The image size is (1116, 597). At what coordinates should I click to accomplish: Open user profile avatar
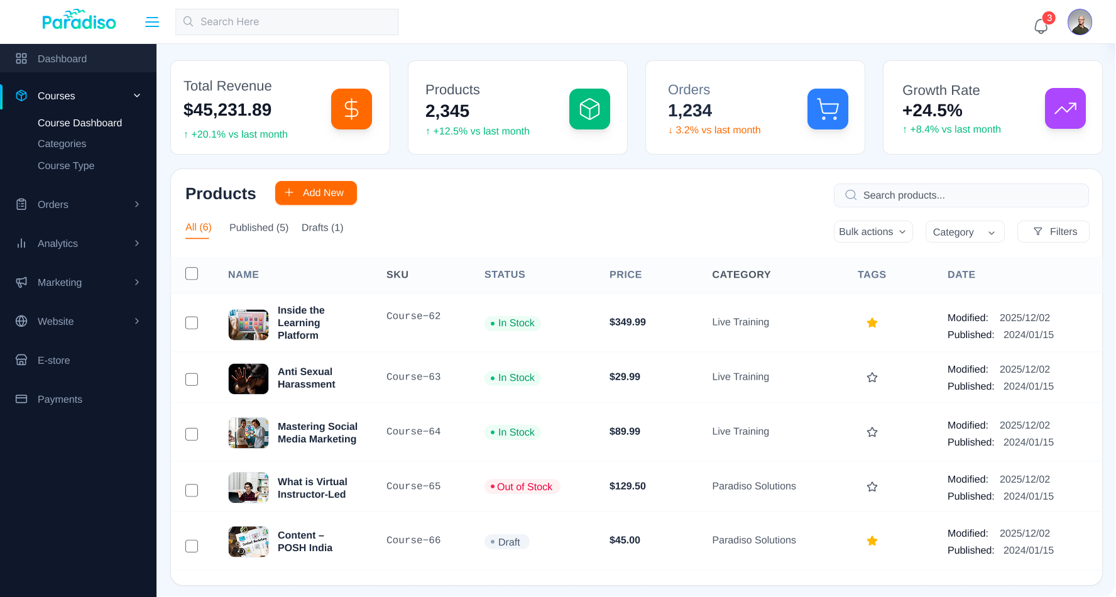click(x=1079, y=22)
